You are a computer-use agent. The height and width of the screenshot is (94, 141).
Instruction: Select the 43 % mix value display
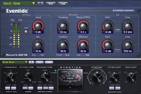pos(38,51)
